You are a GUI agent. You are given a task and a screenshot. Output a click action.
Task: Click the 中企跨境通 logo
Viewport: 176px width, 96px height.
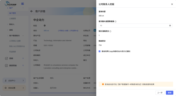pyautogui.click(x=10, y=4)
